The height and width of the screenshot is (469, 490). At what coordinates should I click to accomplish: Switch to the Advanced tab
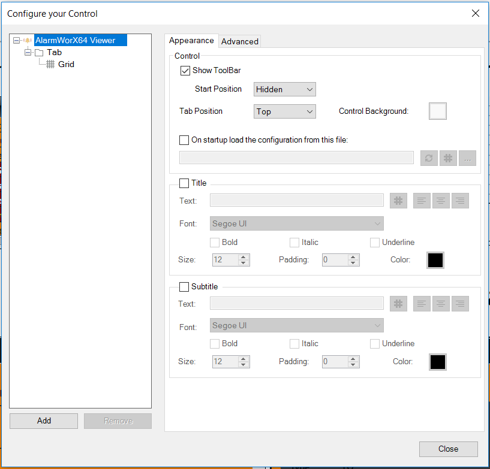pyautogui.click(x=240, y=41)
